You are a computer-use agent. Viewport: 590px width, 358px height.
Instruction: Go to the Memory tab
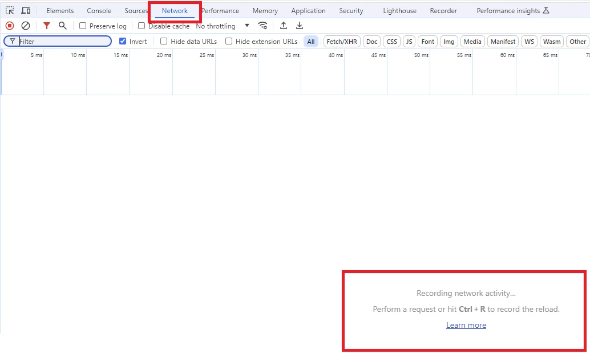(x=265, y=11)
